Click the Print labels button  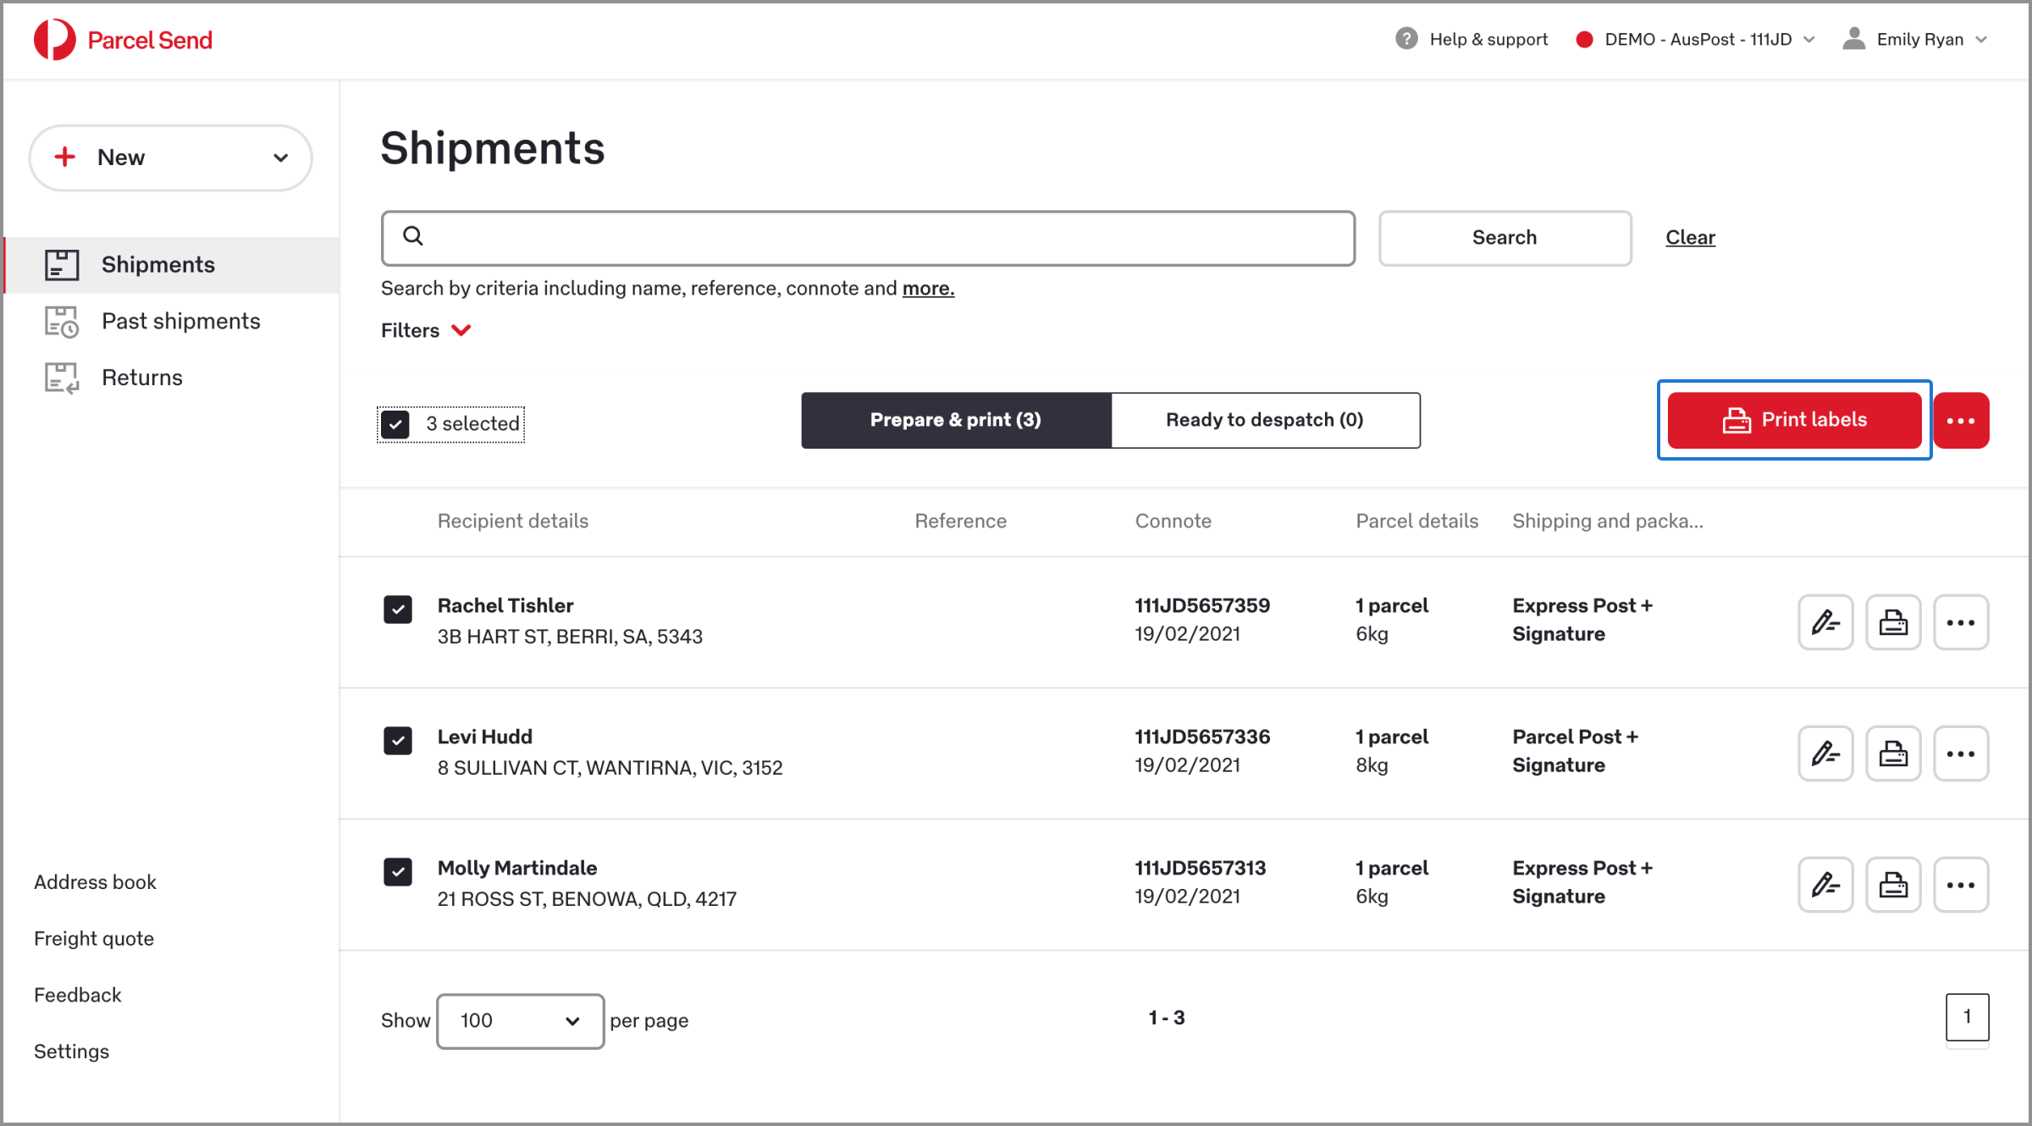1794,420
